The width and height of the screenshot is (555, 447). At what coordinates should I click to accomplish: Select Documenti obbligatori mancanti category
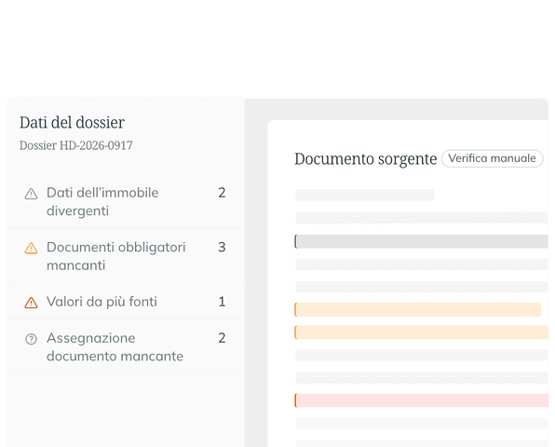tap(126, 256)
